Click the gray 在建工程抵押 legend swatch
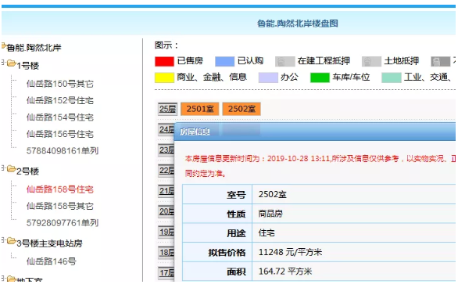Screen dimensions: 458x288 [284, 61]
